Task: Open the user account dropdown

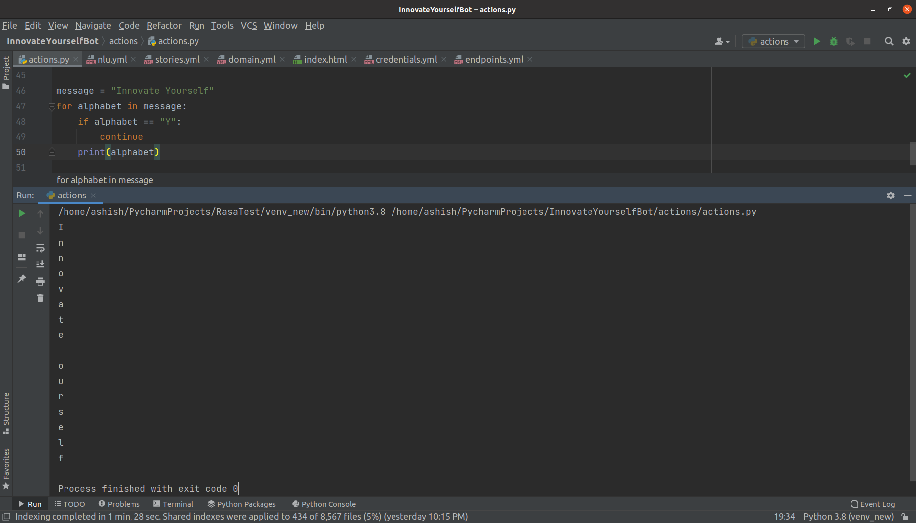Action: pyautogui.click(x=722, y=42)
